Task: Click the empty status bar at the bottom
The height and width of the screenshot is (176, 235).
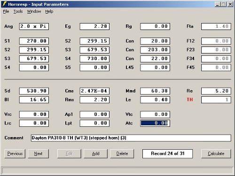Action: click(x=117, y=170)
